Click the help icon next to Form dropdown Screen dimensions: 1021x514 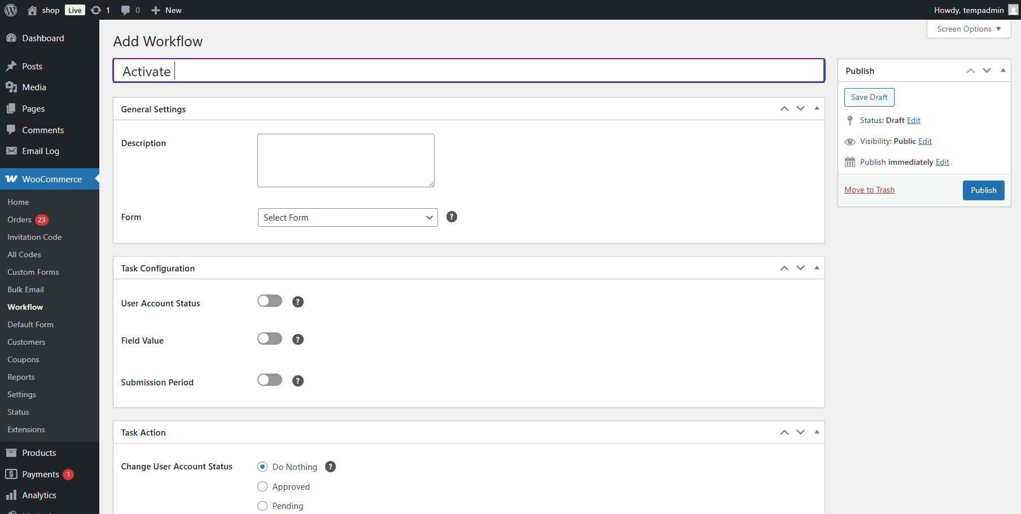(452, 217)
